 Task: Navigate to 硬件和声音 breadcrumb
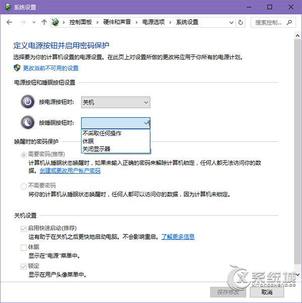pyautogui.click(x=117, y=22)
